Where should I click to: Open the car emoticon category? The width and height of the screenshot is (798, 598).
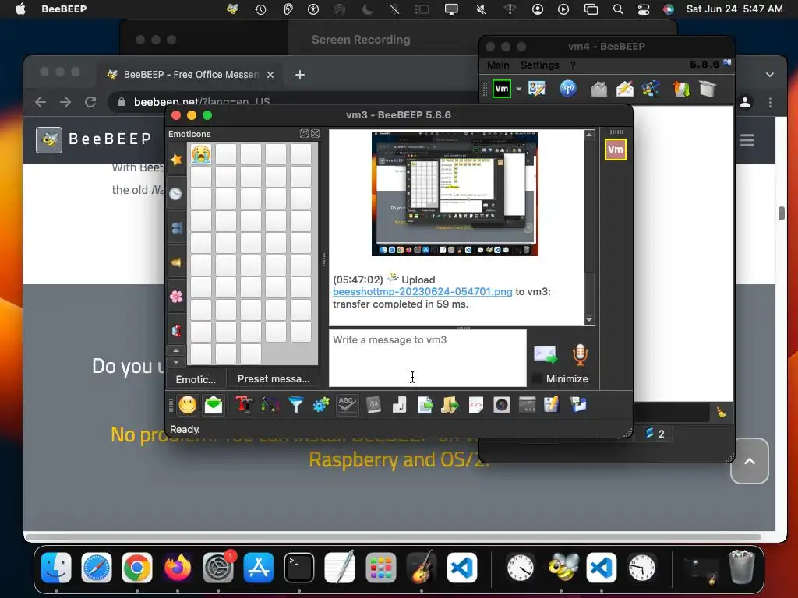pos(176,330)
